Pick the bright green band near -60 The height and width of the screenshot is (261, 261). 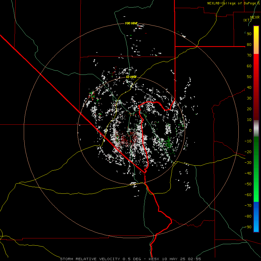pos(256,195)
